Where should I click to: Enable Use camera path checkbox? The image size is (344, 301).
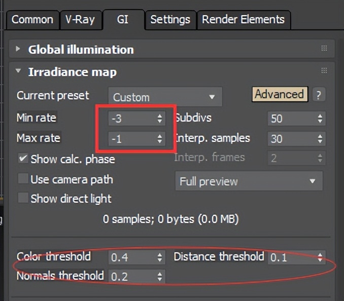click(23, 179)
